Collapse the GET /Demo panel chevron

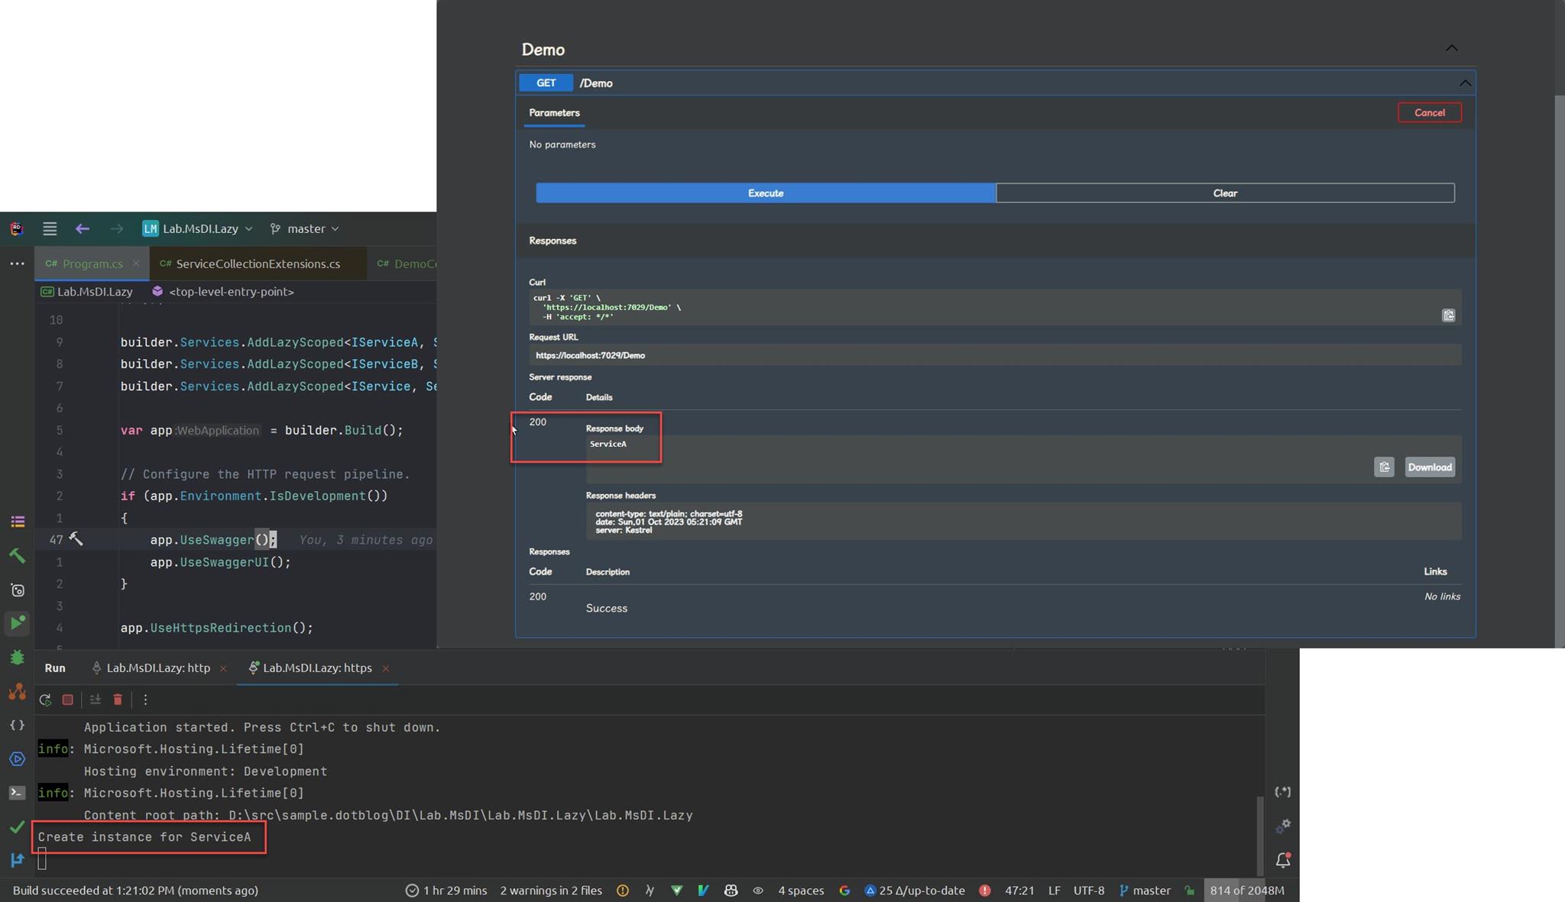click(x=1464, y=83)
